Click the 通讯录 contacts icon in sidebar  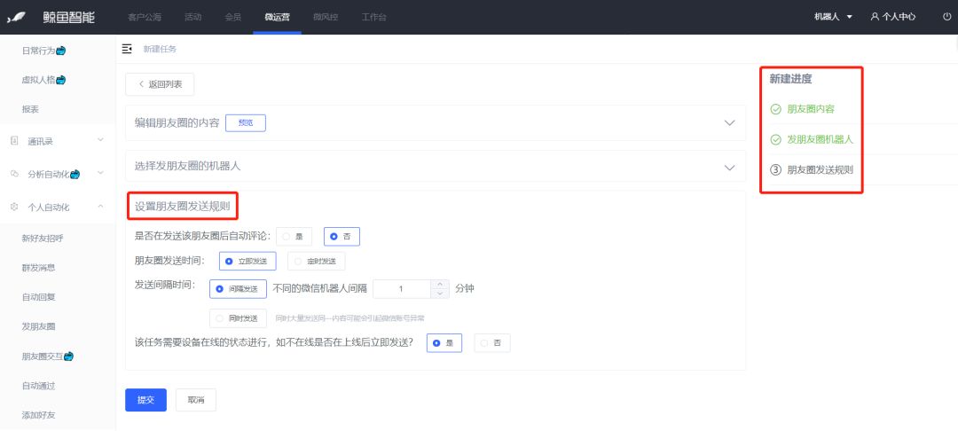tap(15, 141)
